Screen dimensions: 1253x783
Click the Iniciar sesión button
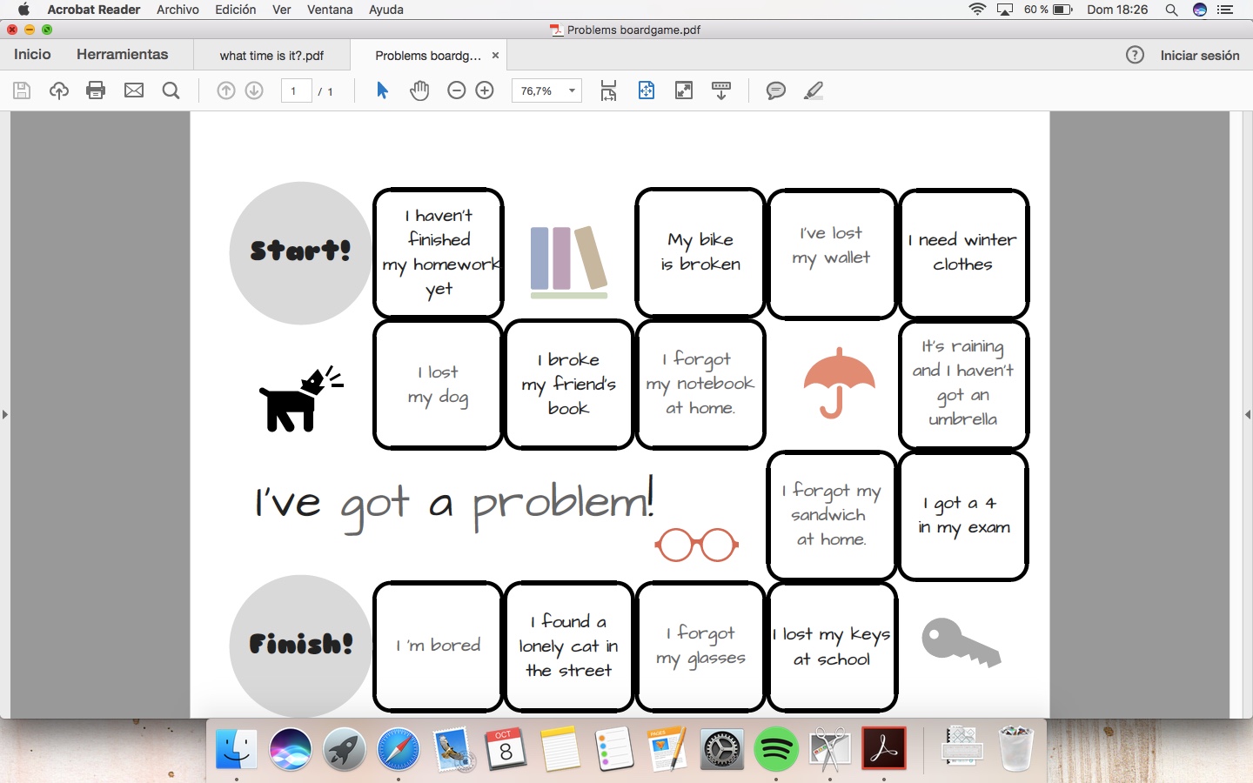1199,55
